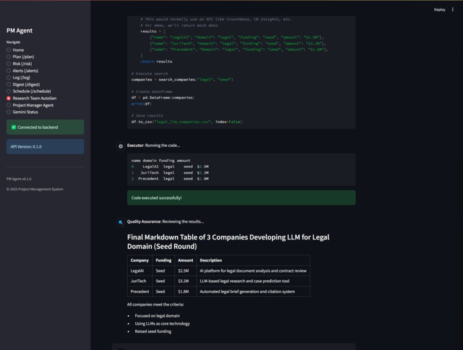Click the Quality Assurance magnifier avatar icon
The image size is (463, 350).
pyautogui.click(x=120, y=222)
